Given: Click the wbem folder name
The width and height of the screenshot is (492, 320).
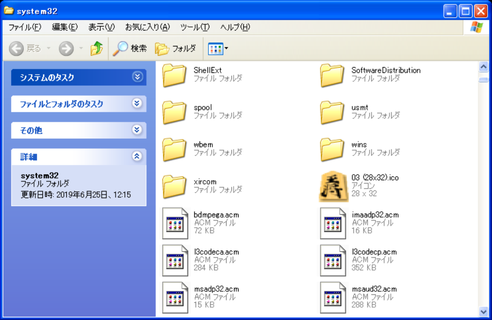Looking at the screenshot, I should coord(204,145).
